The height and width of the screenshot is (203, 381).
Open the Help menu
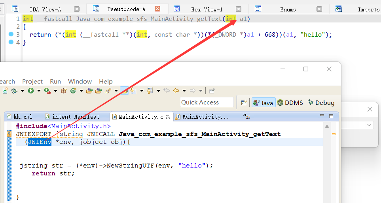point(106,82)
